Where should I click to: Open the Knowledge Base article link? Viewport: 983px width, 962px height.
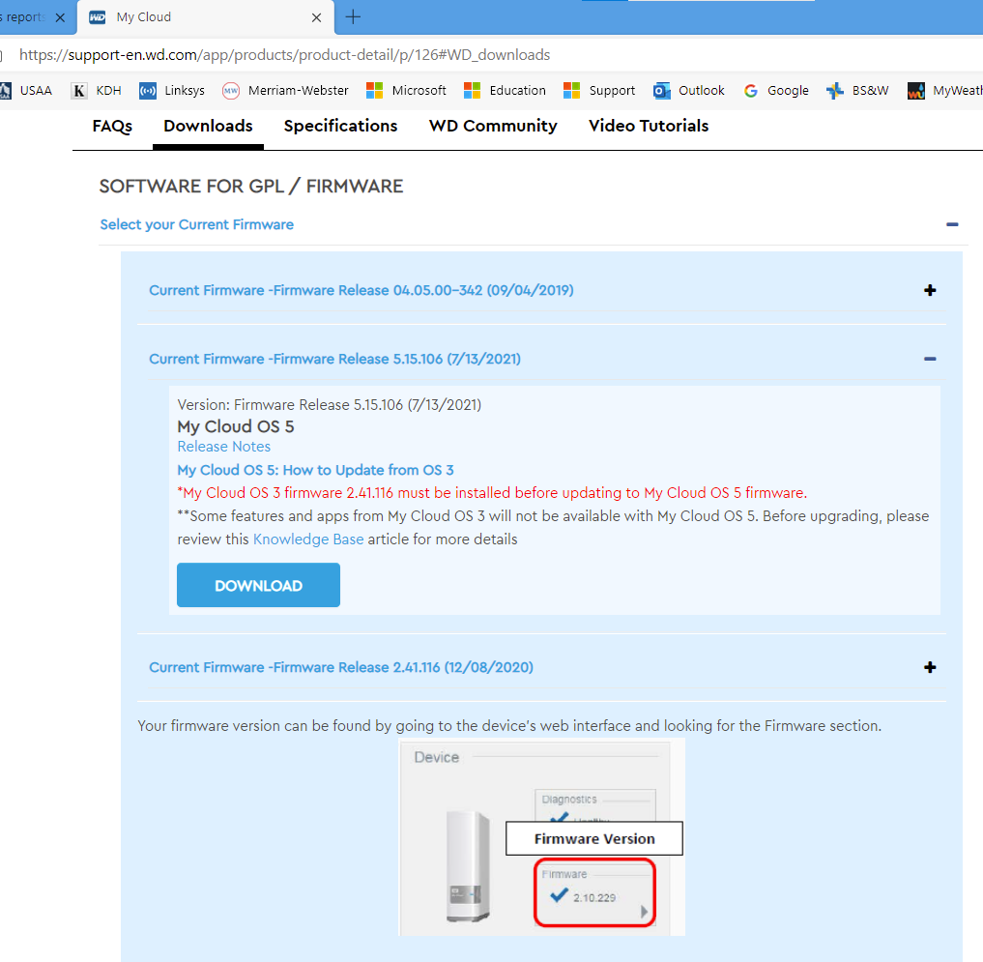pyautogui.click(x=307, y=539)
